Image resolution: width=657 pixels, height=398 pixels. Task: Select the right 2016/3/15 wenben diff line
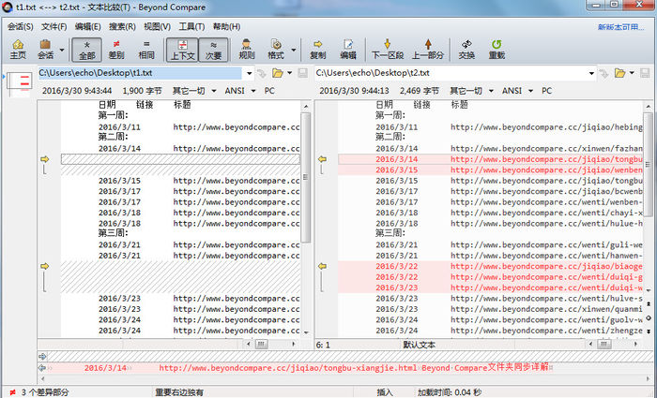coord(490,170)
